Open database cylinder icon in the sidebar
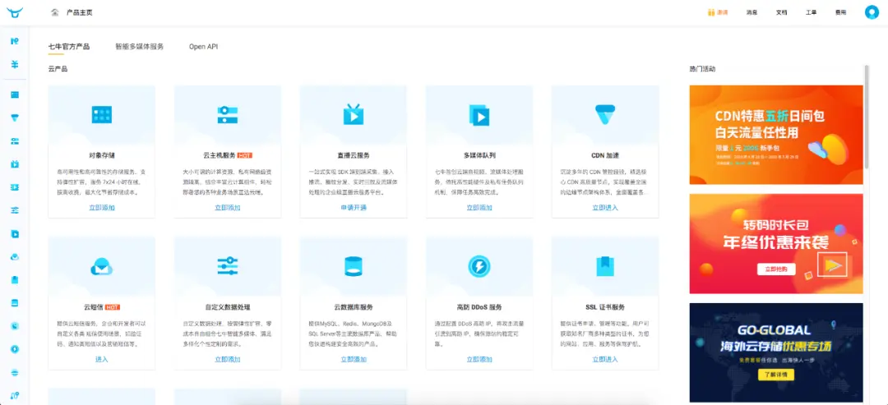Screen dimensions: 888x405 pyautogui.click(x=15, y=302)
